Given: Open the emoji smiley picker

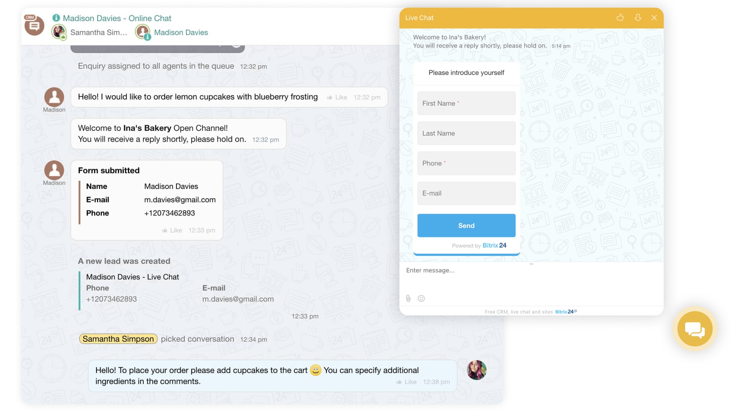Looking at the screenshot, I should tap(421, 299).
